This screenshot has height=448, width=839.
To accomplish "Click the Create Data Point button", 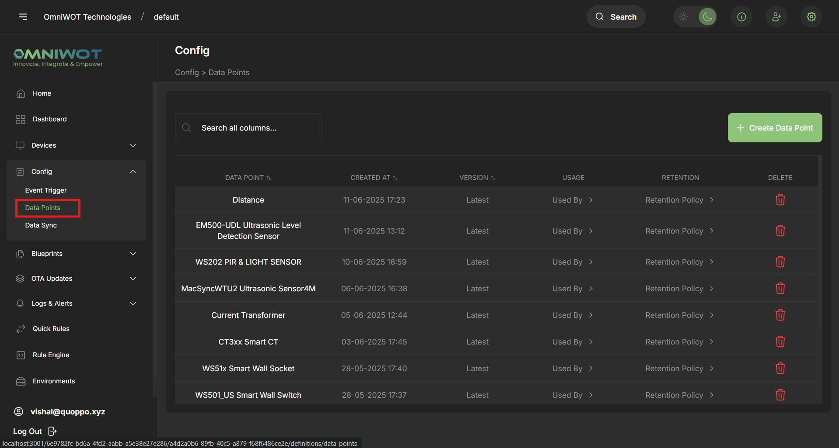I will [x=774, y=128].
